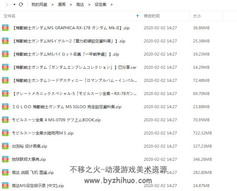Sort by 文件名 column header

10,16
